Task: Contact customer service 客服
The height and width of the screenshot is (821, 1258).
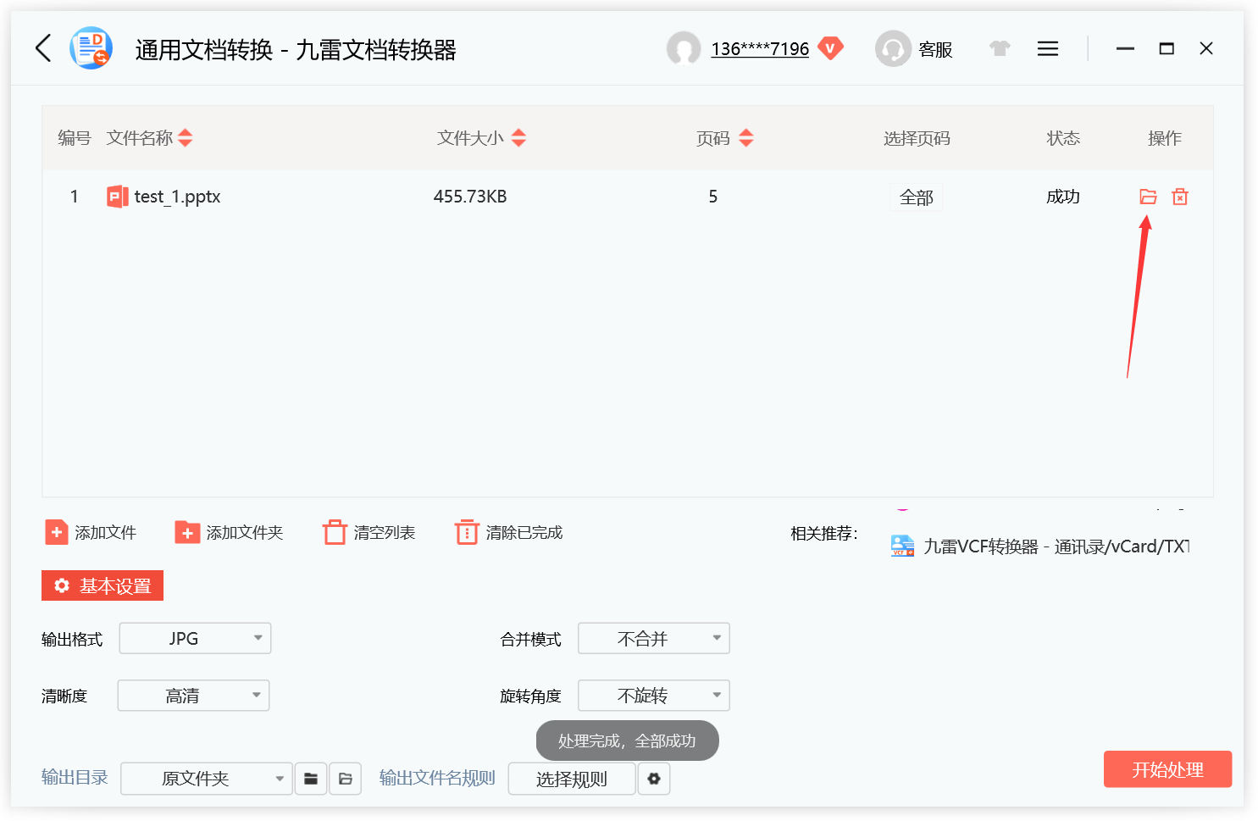Action: point(914,49)
